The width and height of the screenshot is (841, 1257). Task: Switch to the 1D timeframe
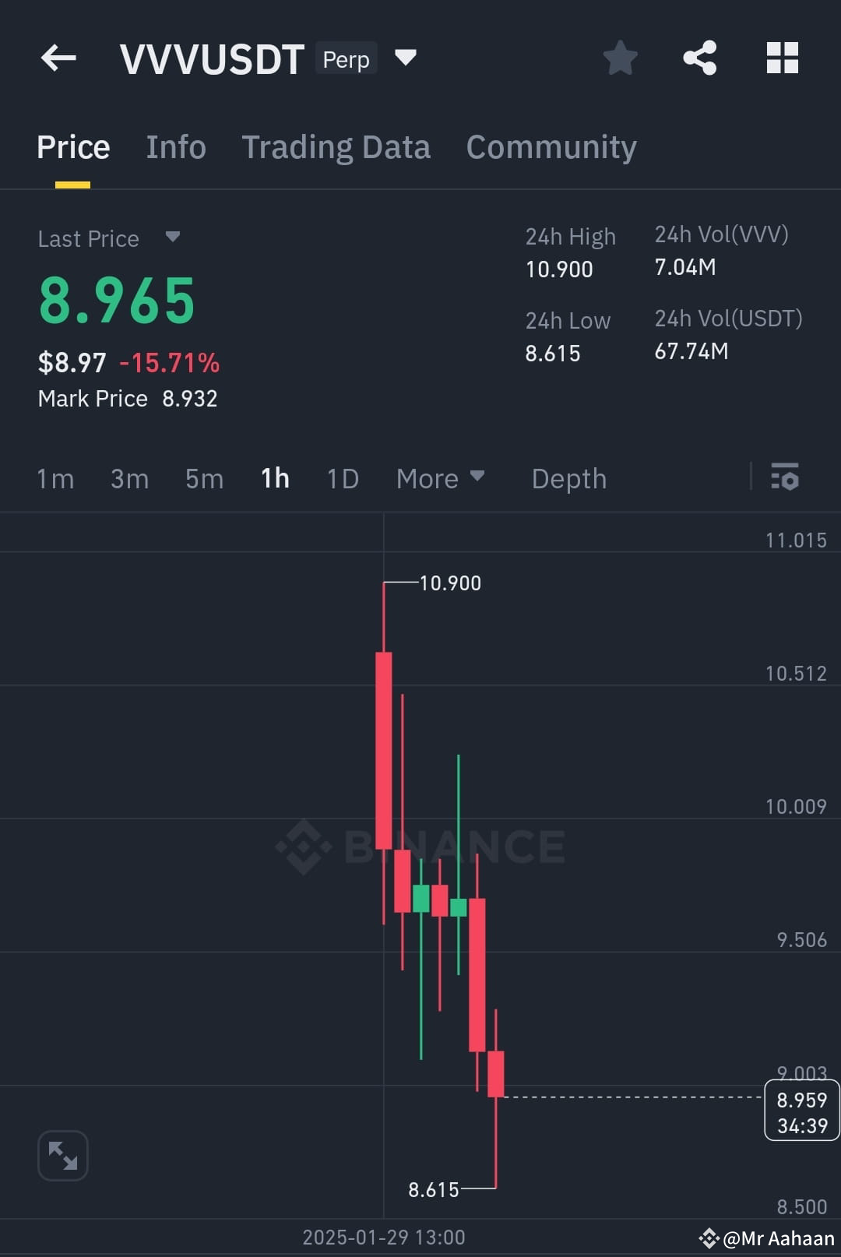click(x=343, y=478)
